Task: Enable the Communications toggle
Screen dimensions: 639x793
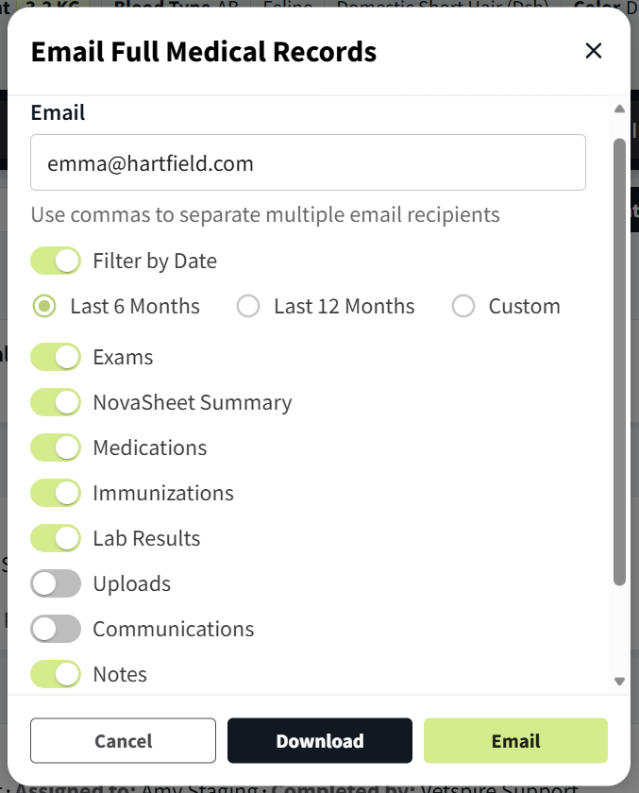Action: [56, 629]
